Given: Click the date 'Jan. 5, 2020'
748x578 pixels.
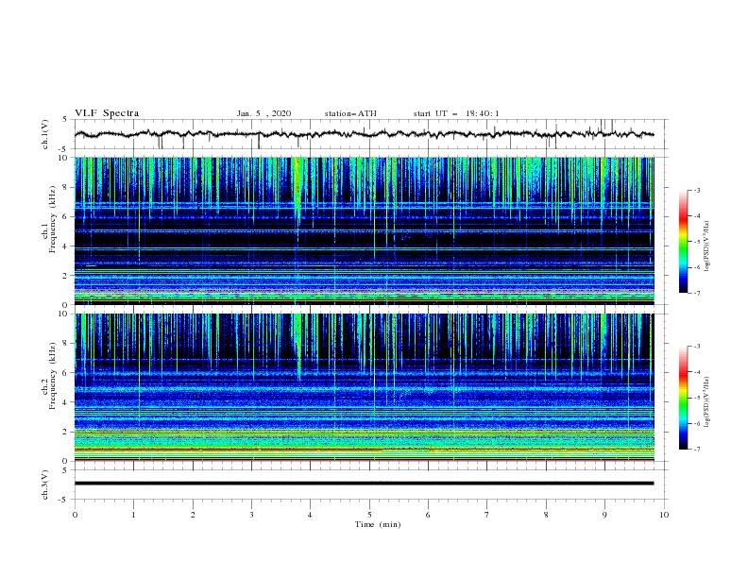Looking at the screenshot, I should coord(263,113).
